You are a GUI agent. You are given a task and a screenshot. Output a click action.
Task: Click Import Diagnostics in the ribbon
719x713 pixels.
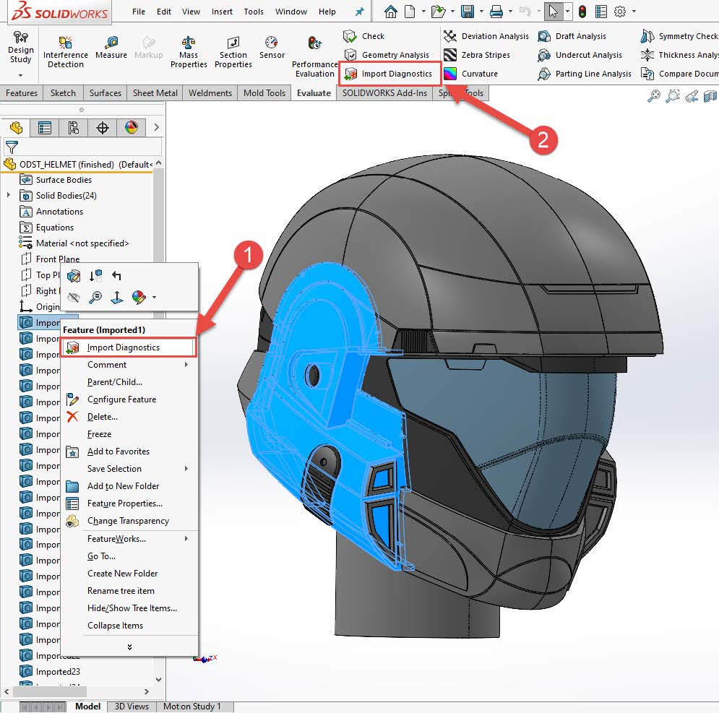coord(388,74)
